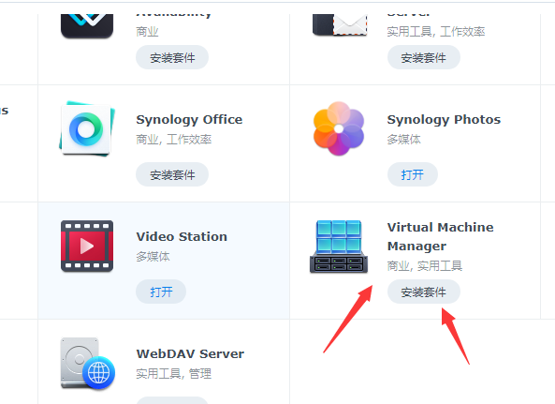The height and width of the screenshot is (404, 555).
Task: Click the Video Station title
Action: [x=182, y=237]
